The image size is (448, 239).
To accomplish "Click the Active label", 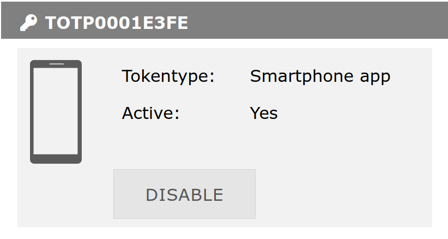I will click(x=151, y=113).
